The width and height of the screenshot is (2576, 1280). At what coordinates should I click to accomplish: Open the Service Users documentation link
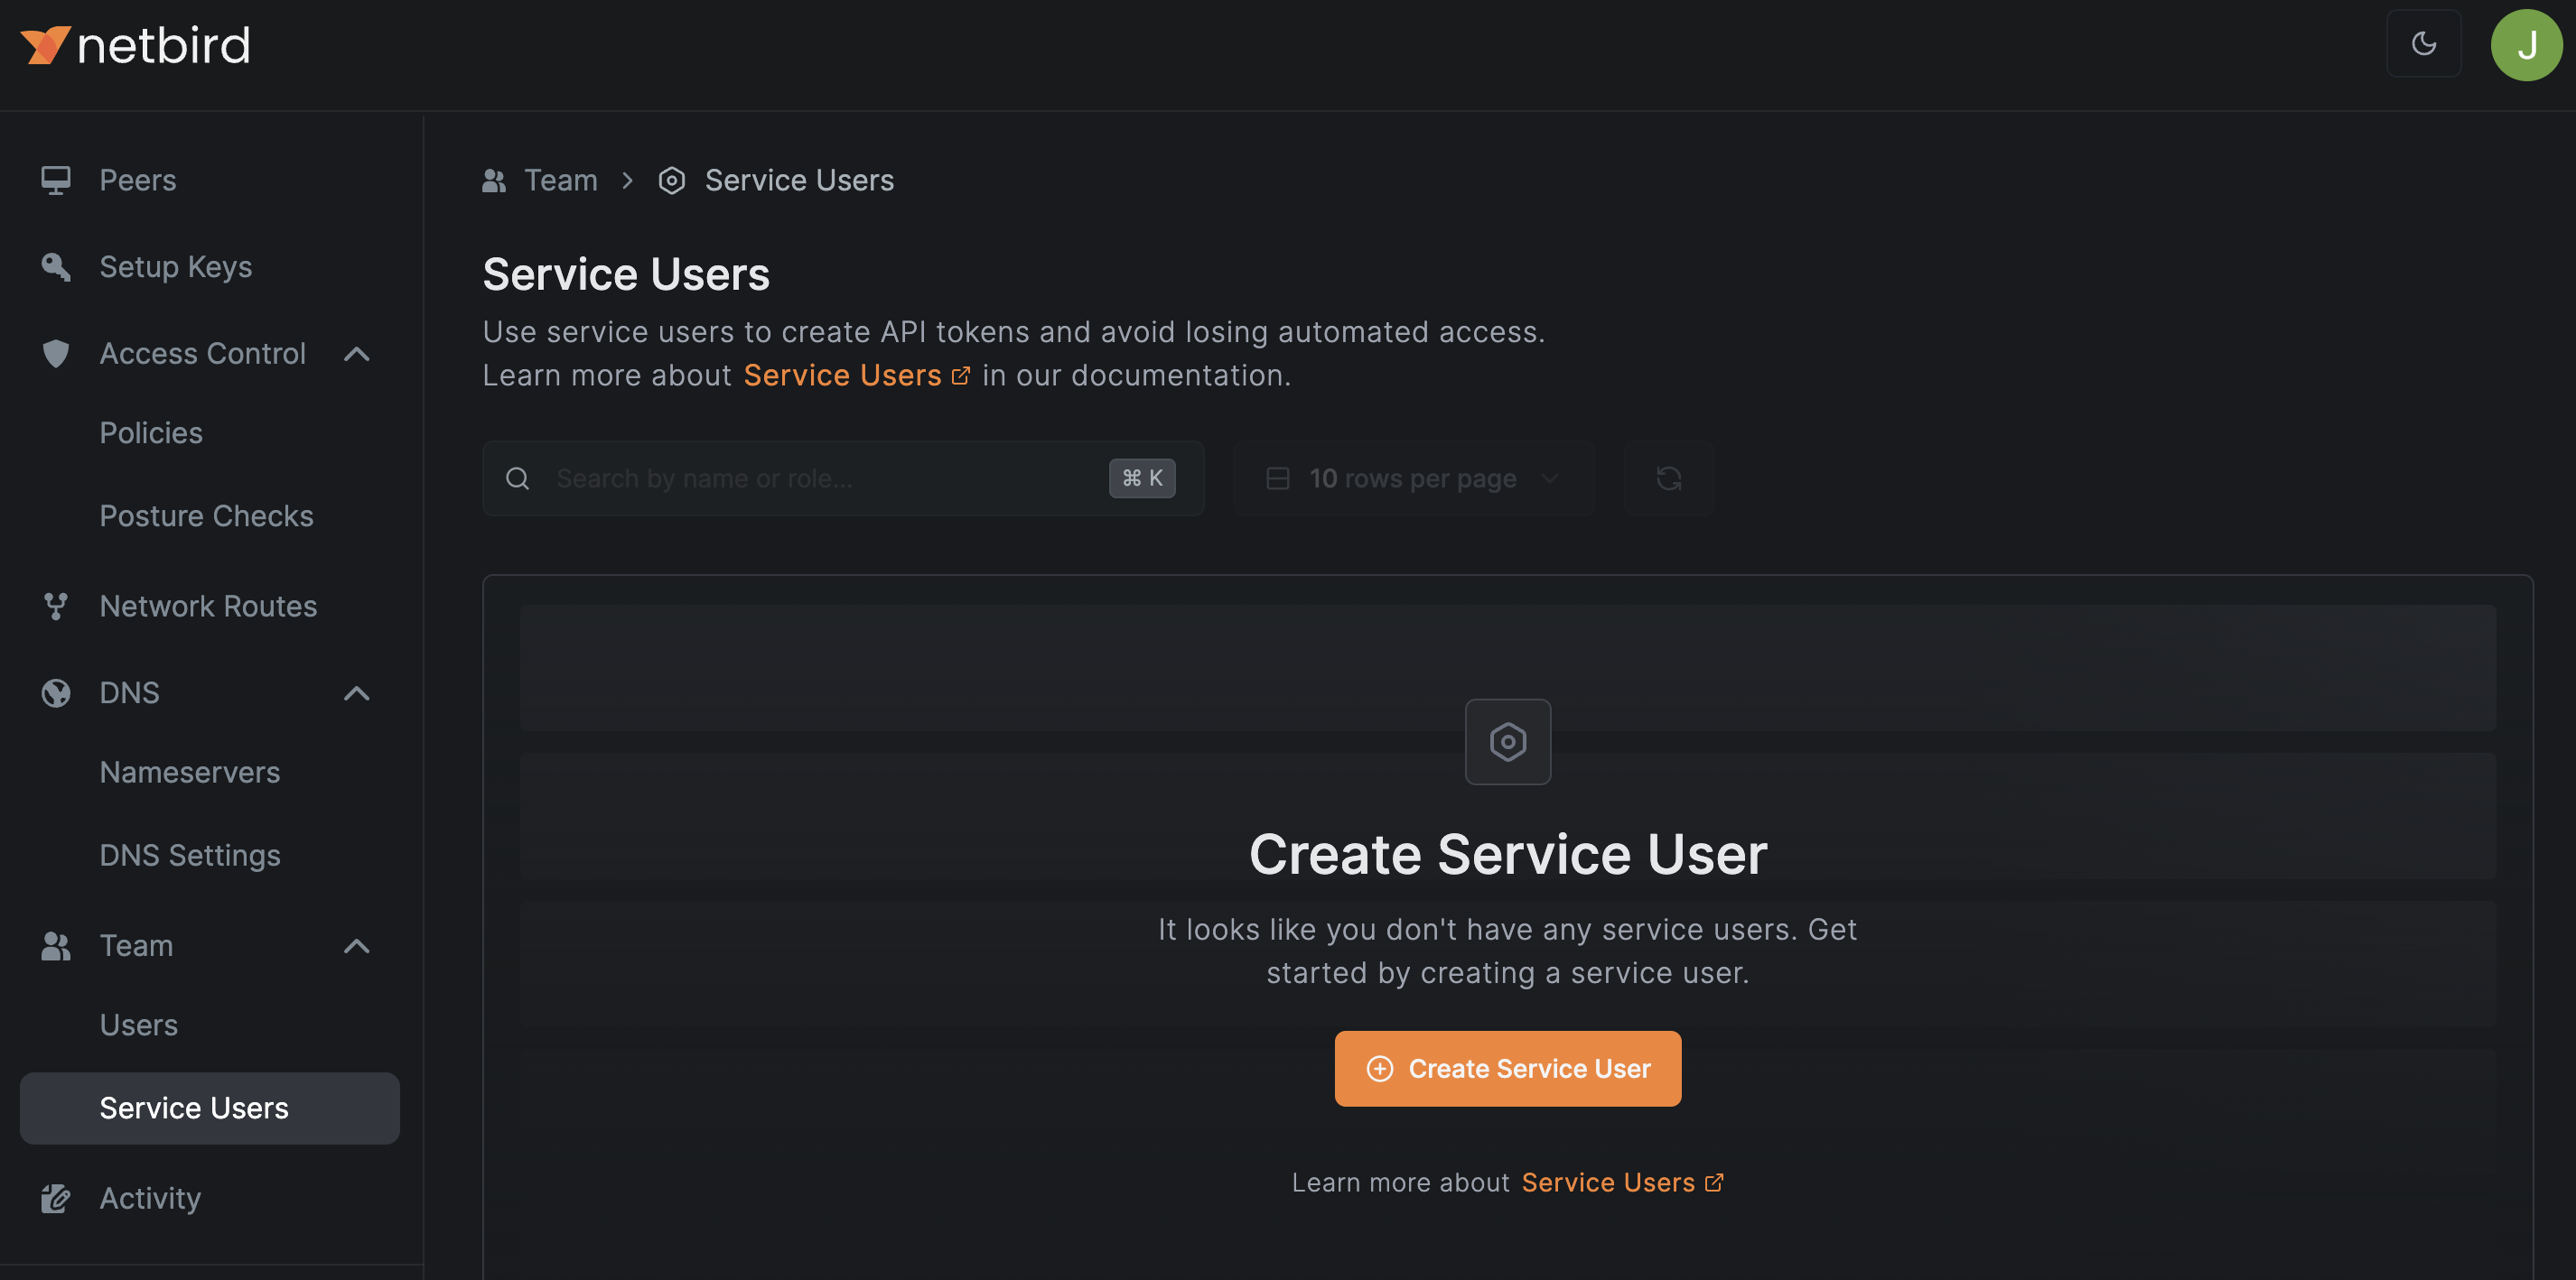842,375
